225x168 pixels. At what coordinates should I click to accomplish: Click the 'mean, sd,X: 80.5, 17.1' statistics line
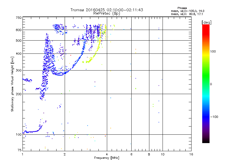pos(187,14)
